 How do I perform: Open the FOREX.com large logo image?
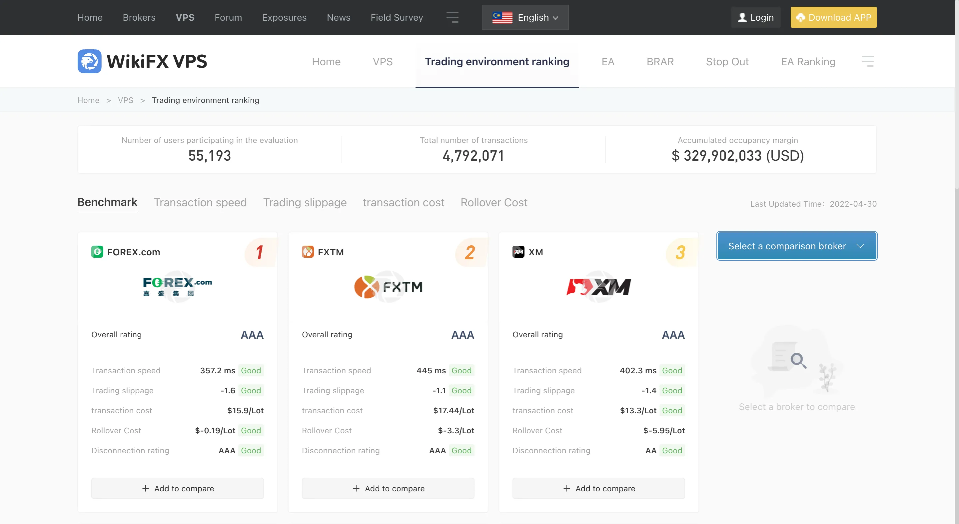tap(178, 287)
